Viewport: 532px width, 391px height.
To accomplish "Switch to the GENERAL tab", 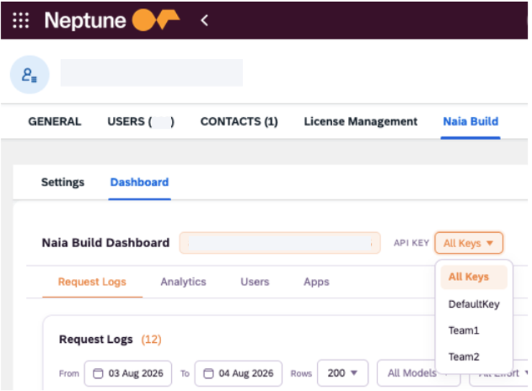I will (55, 121).
